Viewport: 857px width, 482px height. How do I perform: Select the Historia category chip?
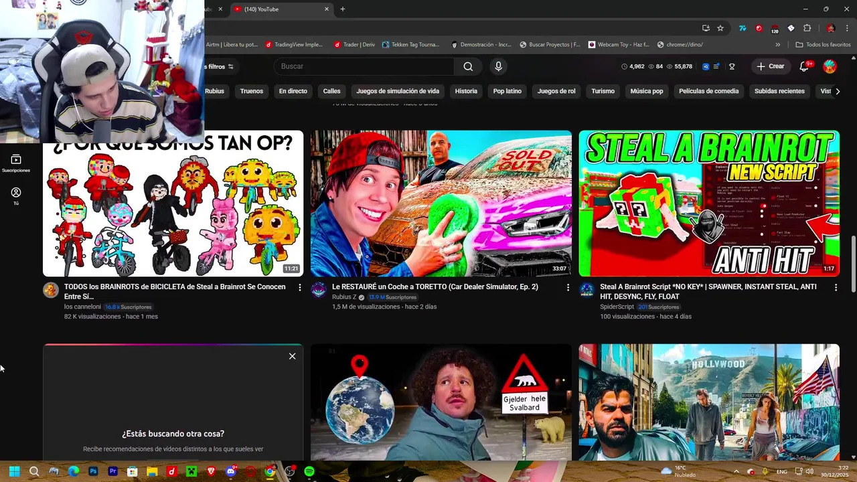466,91
